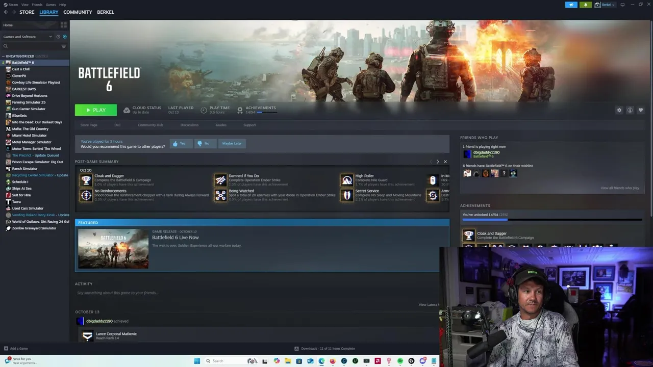Viewport: 653px width, 367px height.
Task: Open Being Watched achievement icon
Action: click(x=220, y=195)
